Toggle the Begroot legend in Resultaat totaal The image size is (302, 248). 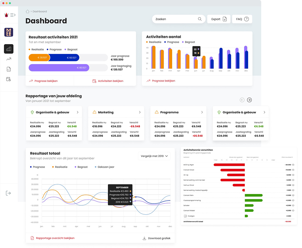click(x=81, y=167)
